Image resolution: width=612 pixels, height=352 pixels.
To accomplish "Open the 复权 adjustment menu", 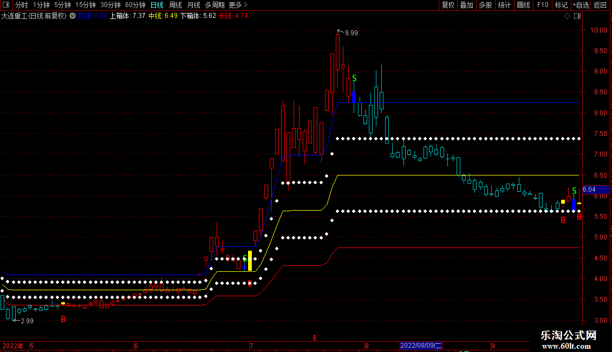I will click(x=448, y=5).
